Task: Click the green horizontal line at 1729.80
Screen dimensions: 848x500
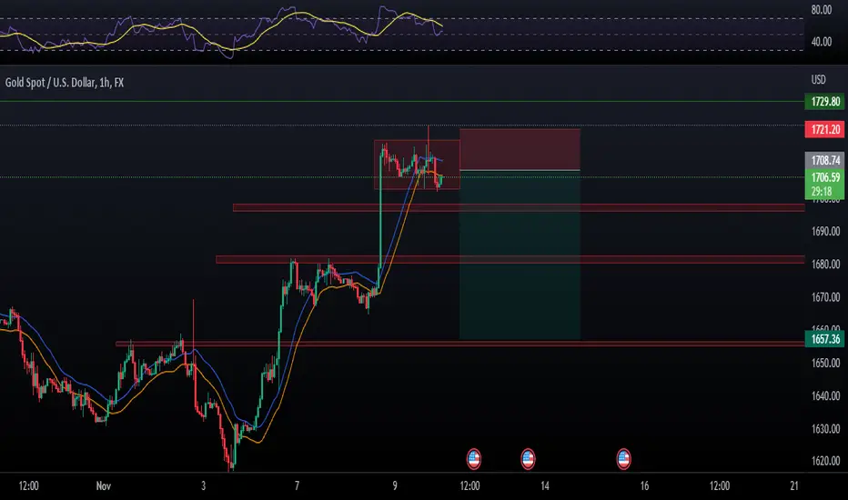Action: tap(402, 101)
